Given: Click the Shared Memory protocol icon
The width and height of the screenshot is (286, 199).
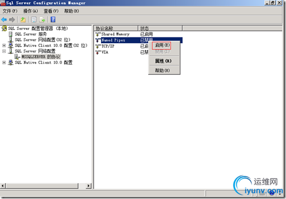Looking at the screenshot, I should pos(98,34).
